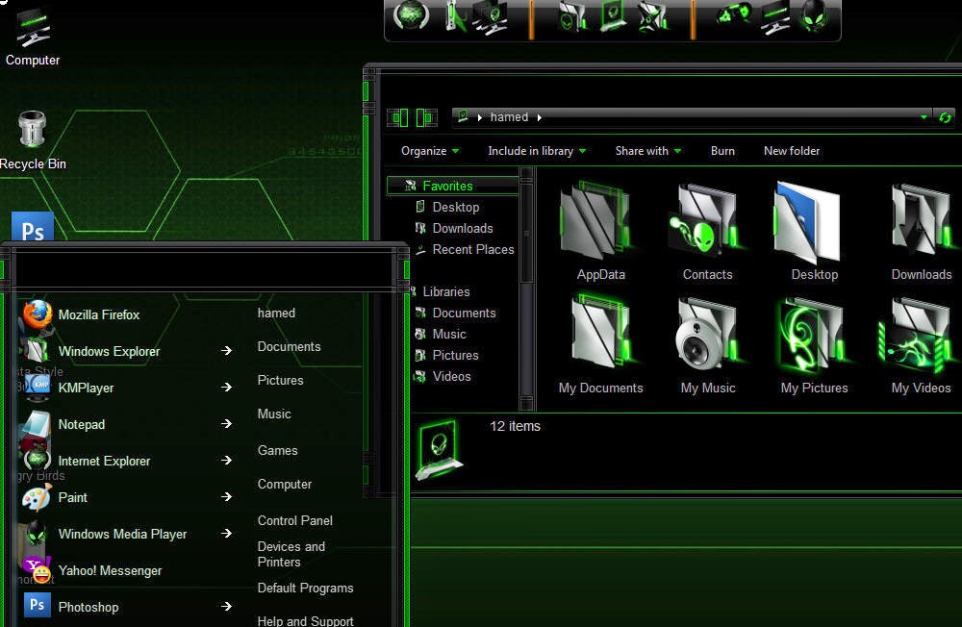Image resolution: width=962 pixels, height=627 pixels.
Task: Open Control Panel in the Start menu
Action: click(295, 520)
